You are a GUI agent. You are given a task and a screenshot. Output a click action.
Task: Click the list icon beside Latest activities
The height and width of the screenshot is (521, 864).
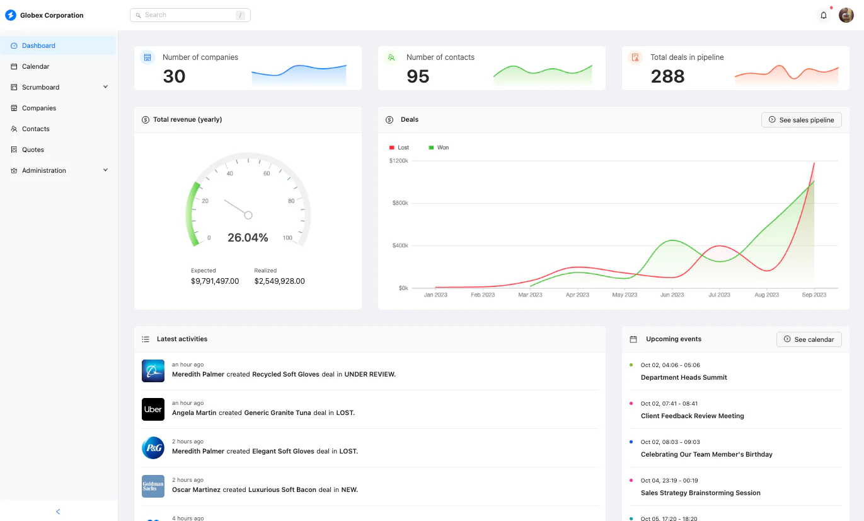pyautogui.click(x=145, y=339)
